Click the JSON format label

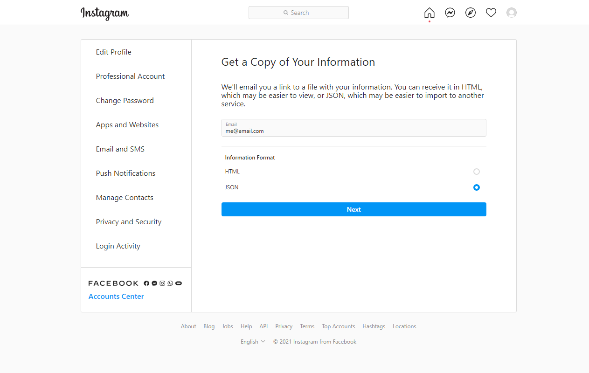[232, 187]
